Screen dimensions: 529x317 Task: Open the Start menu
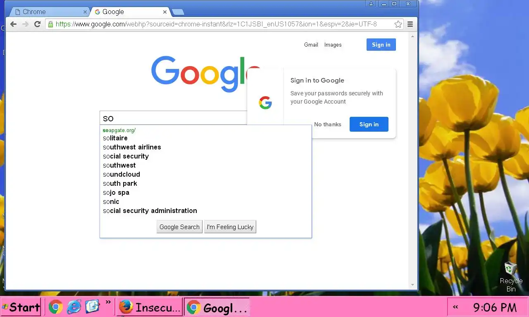tap(21, 307)
